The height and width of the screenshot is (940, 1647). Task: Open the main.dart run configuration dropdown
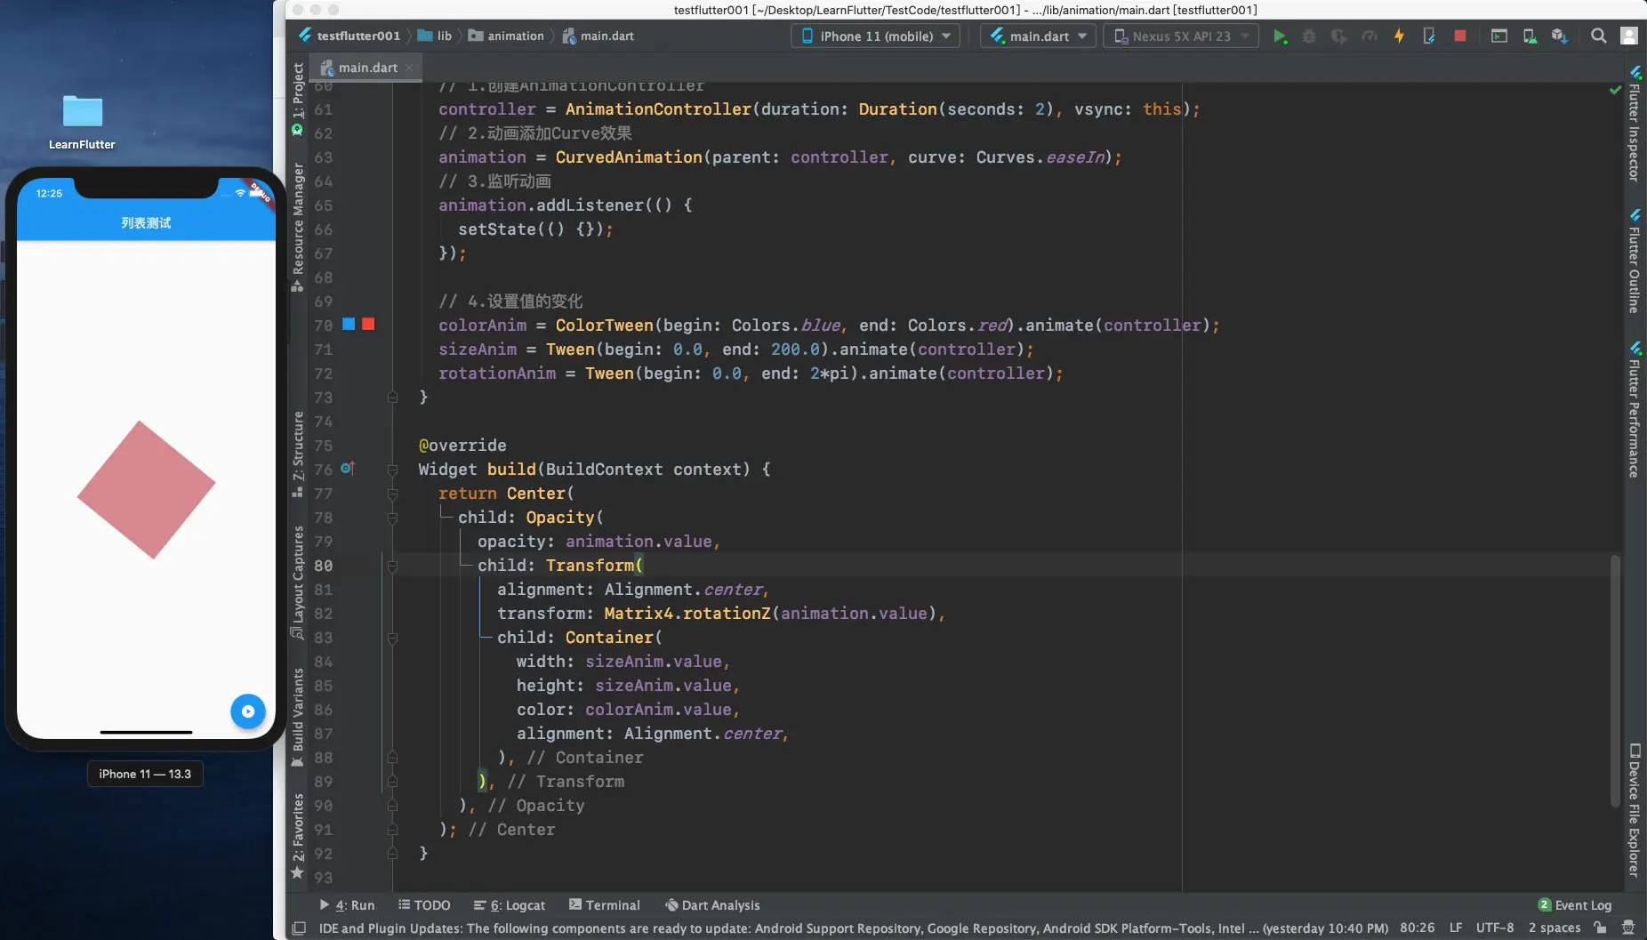[1038, 36]
